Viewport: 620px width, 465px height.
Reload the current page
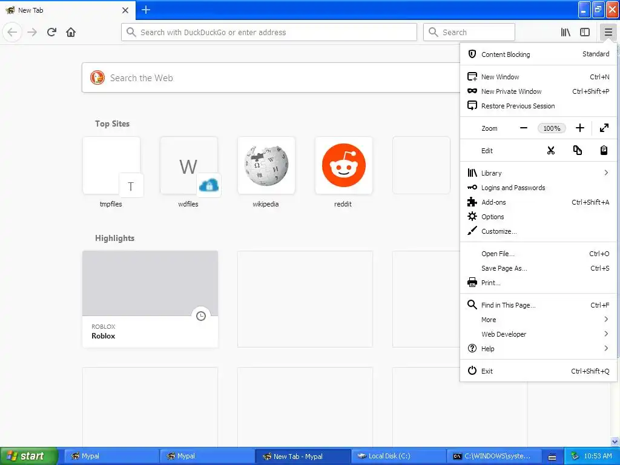point(51,32)
